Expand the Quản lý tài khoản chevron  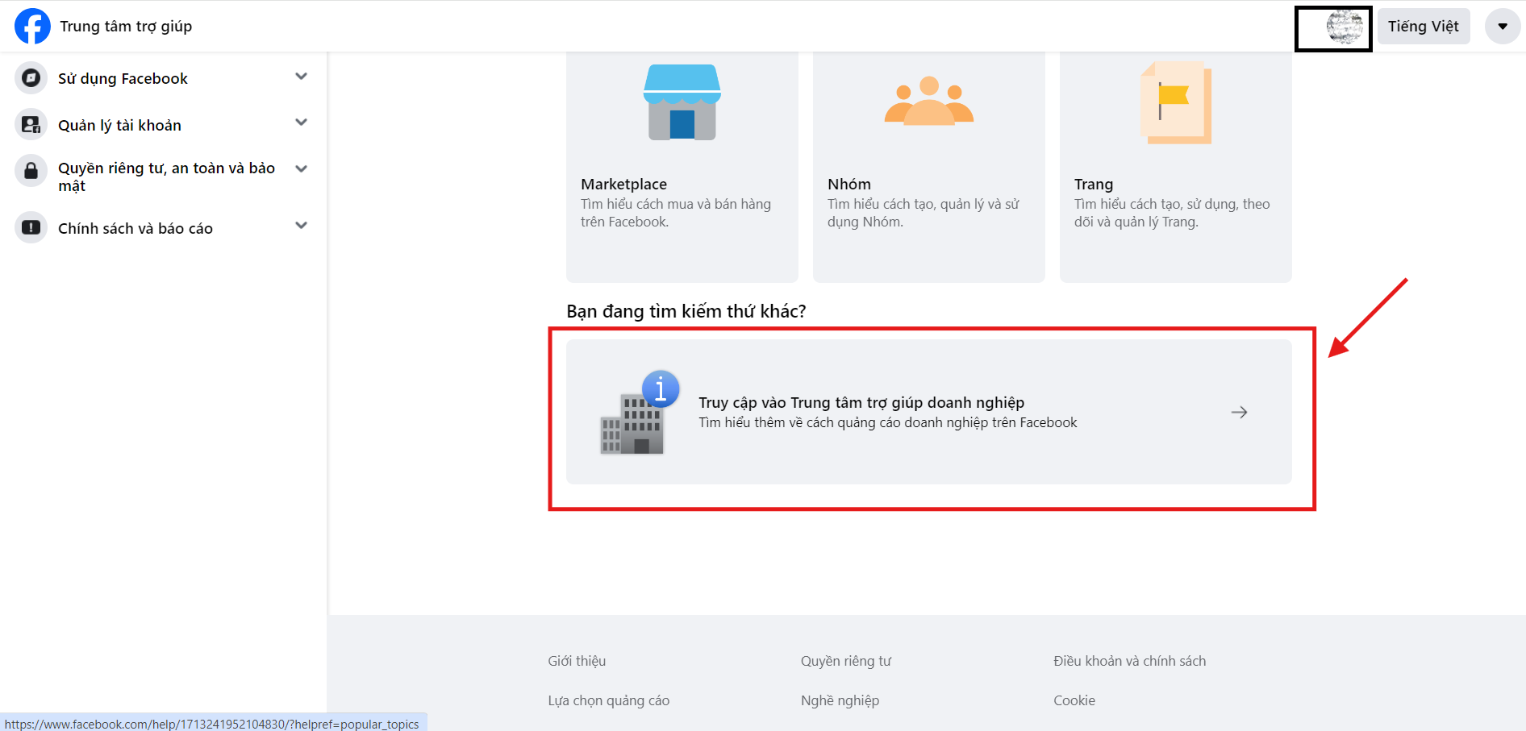(302, 123)
